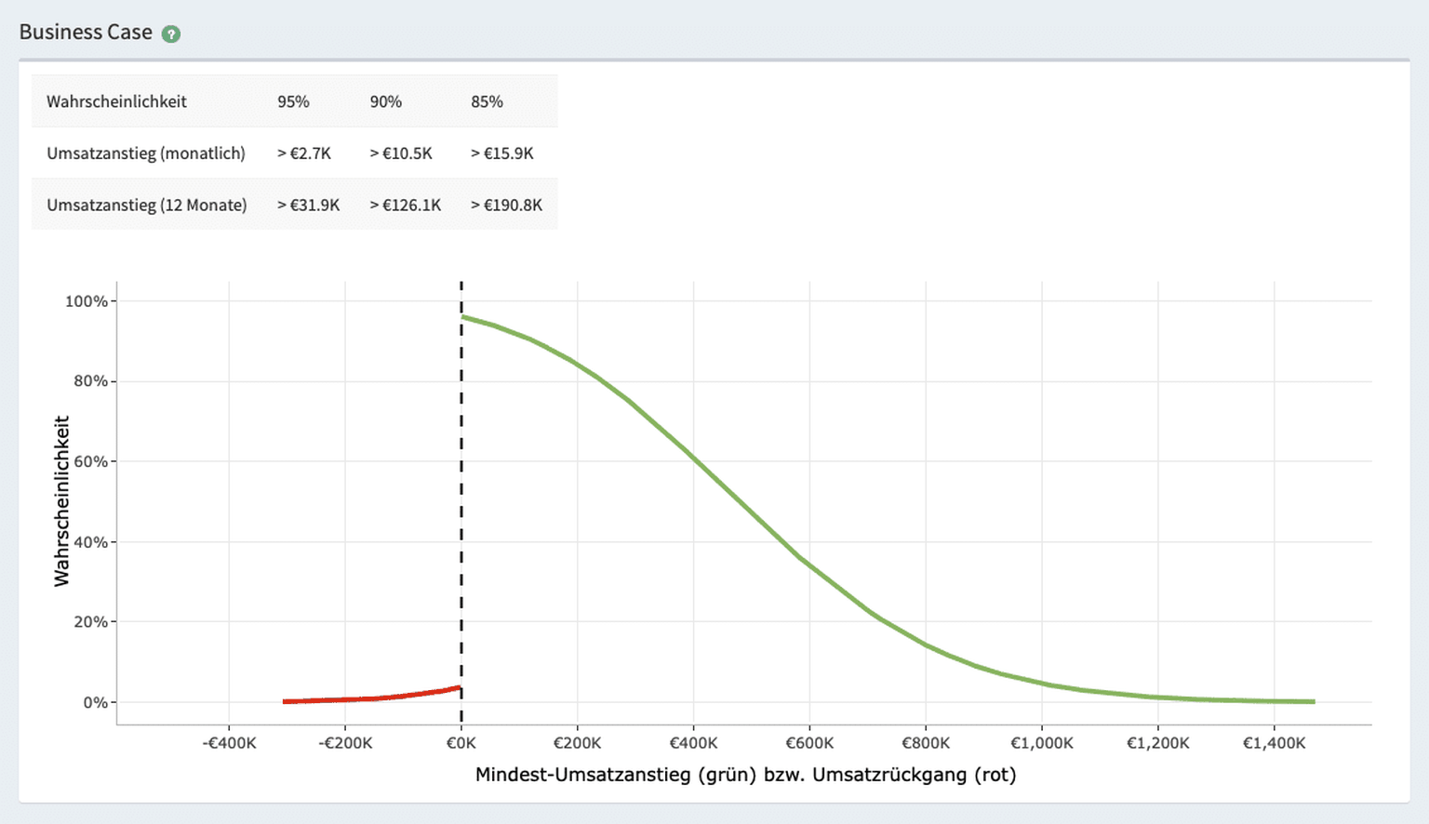The width and height of the screenshot is (1429, 824).
Task: Click the '95%' probability column header
Action: point(293,101)
